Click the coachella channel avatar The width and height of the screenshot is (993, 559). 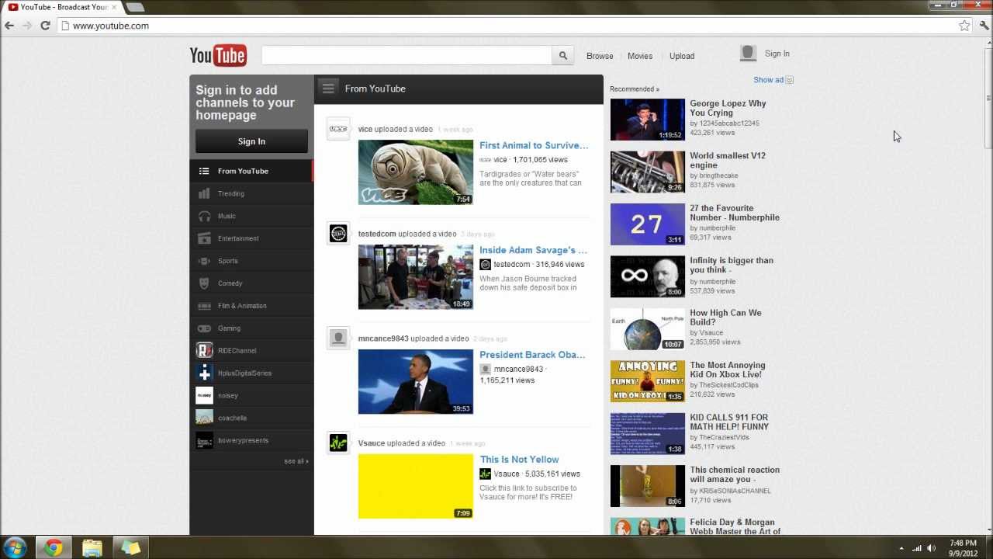204,418
